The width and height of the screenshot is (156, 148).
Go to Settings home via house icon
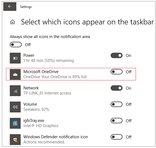[13, 22]
